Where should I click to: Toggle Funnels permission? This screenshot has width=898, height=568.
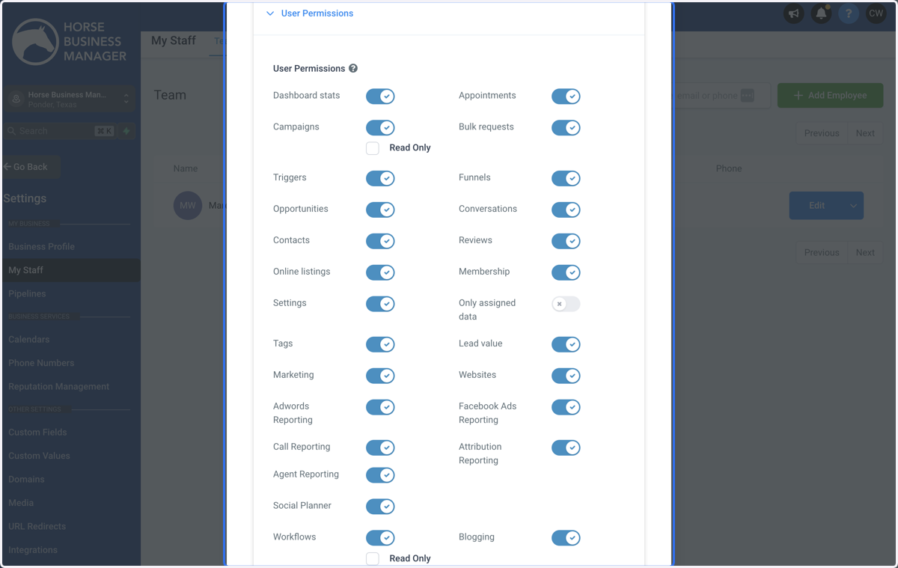click(566, 179)
